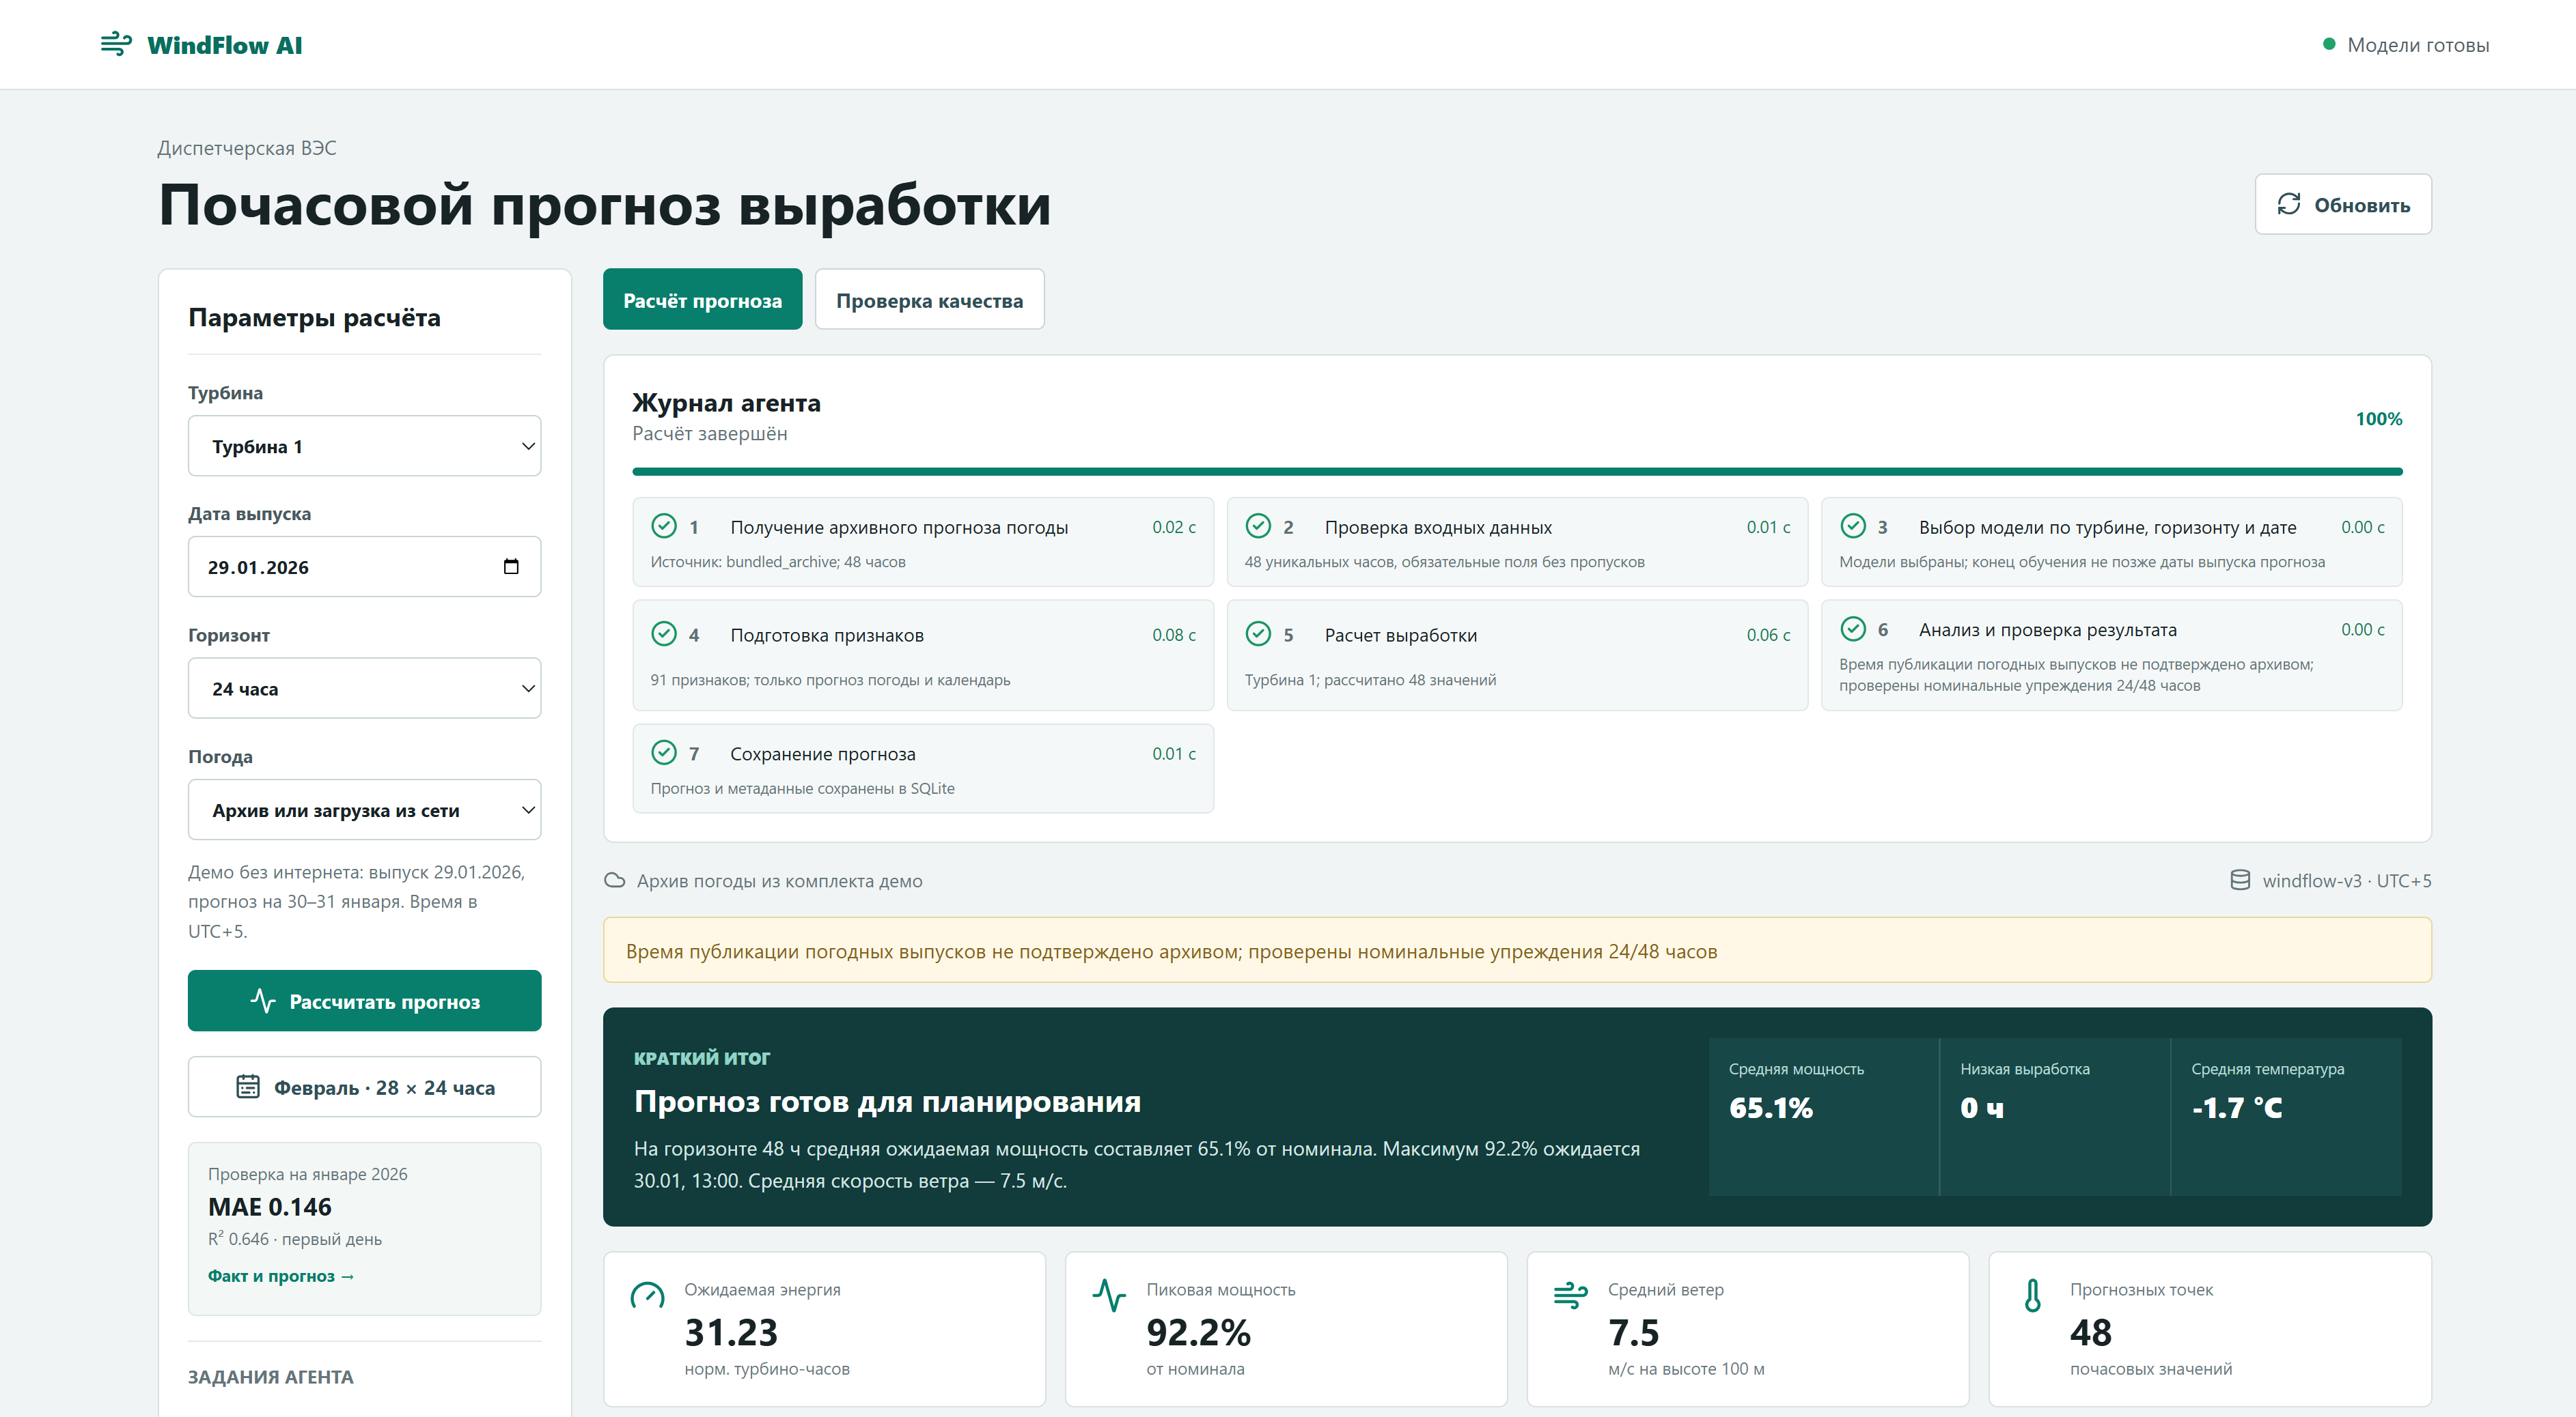Click the checkmark icon of step 4

click(x=664, y=633)
